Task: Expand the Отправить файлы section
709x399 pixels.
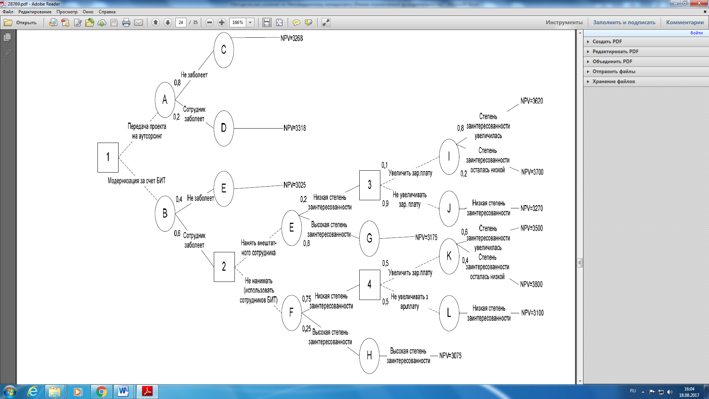Action: 646,71
